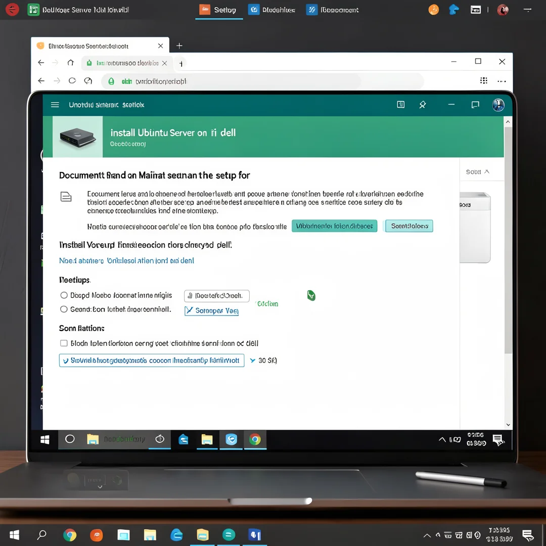This screenshot has width=546, height=546.
Task: Select the 'Ehrootavouo' browser tab
Action: coord(100,46)
